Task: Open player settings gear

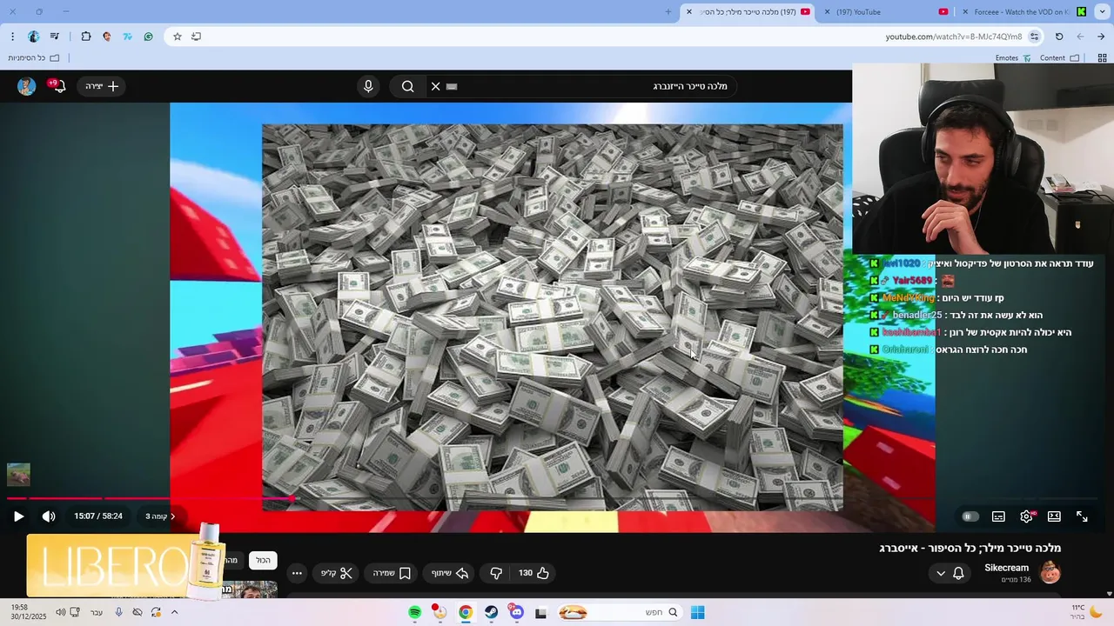Action: pyautogui.click(x=1027, y=516)
